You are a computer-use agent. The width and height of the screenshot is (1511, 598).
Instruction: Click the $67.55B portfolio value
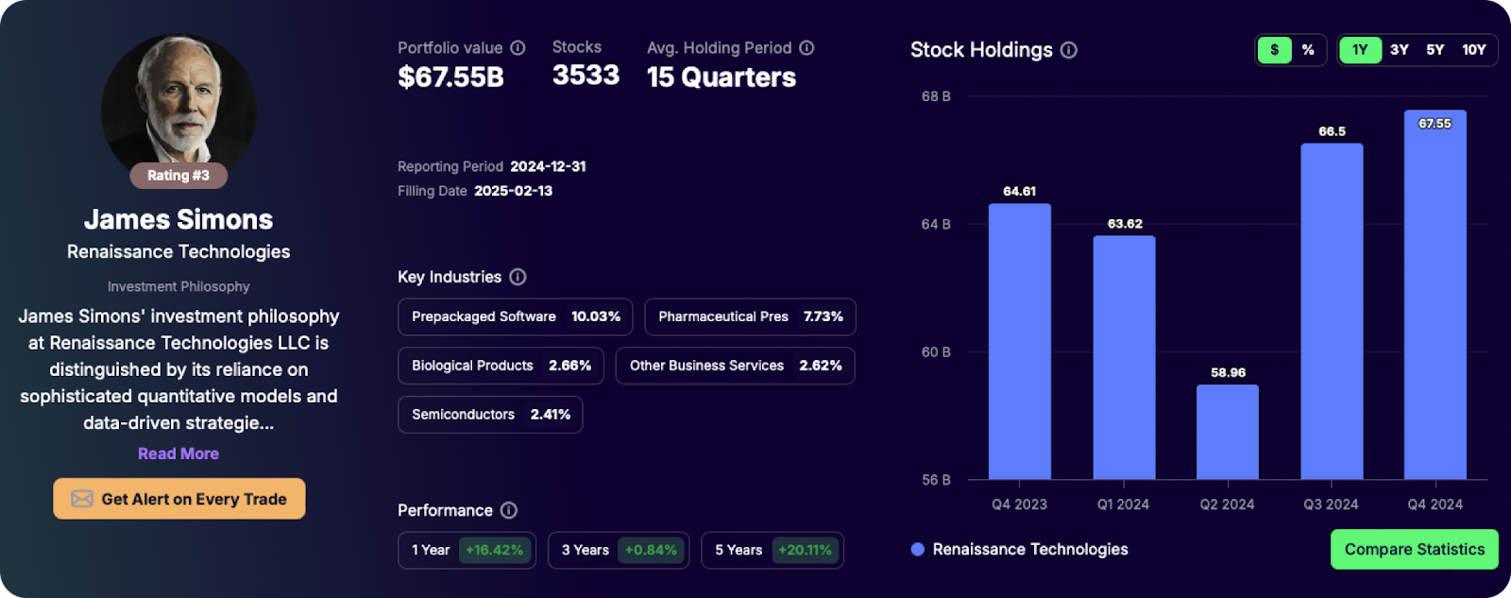click(450, 77)
